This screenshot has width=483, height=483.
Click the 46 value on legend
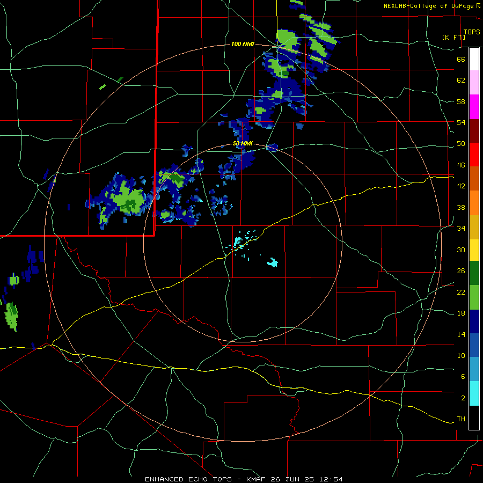pyautogui.click(x=461, y=165)
